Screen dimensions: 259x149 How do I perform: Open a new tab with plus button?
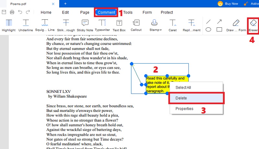pos(65,4)
